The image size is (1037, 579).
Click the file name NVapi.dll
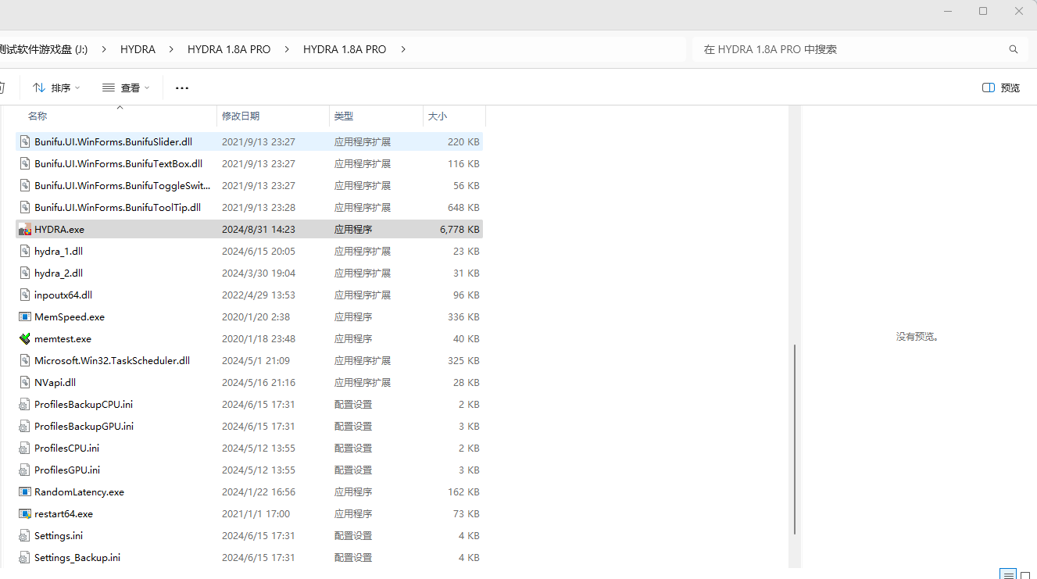55,383
